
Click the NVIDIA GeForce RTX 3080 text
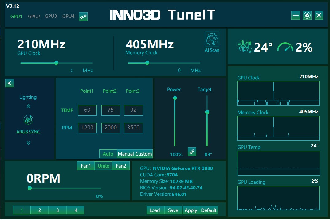(x=183, y=168)
